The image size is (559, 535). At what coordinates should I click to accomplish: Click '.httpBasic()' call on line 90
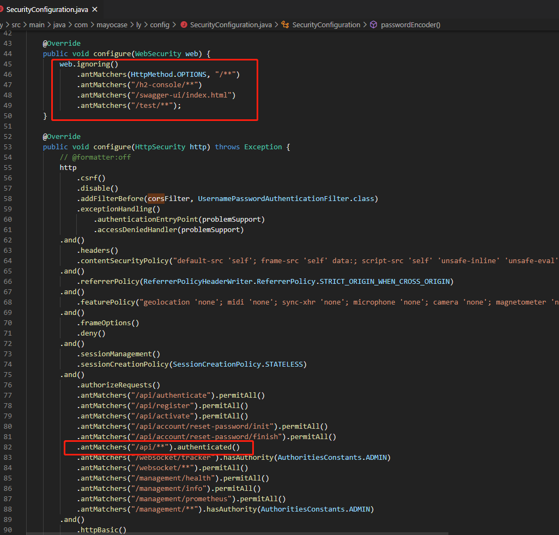tap(101, 530)
